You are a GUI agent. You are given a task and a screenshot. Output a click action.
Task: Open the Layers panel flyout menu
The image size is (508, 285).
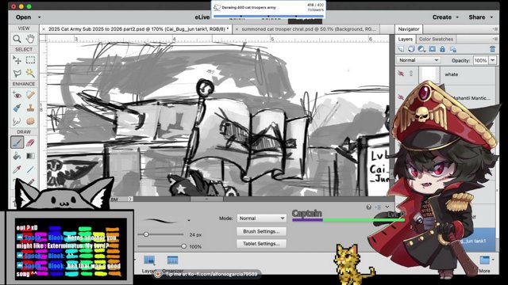click(495, 39)
